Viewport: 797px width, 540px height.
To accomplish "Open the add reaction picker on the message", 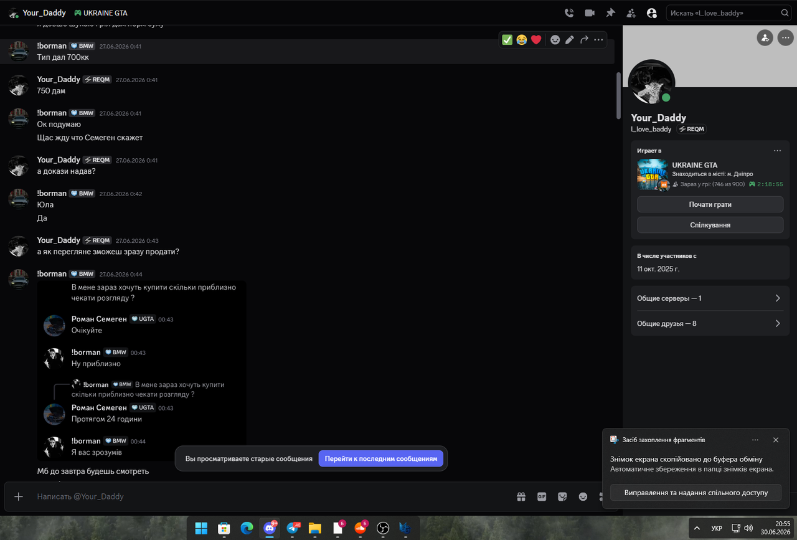I will coord(555,40).
